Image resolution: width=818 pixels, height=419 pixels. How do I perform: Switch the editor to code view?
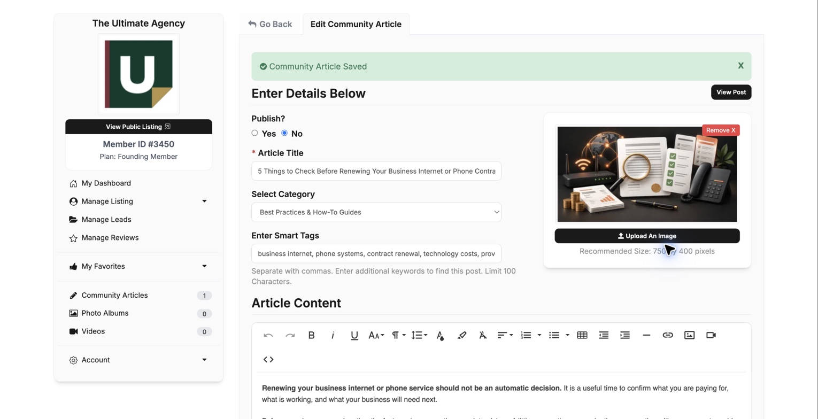(268, 359)
